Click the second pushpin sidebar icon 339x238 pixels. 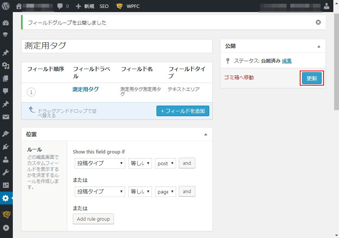[6, 104]
